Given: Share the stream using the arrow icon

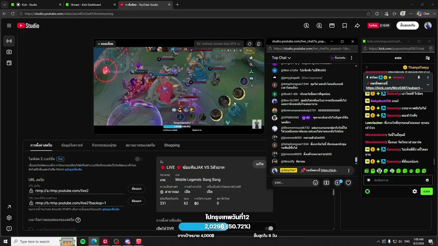Looking at the screenshot, I should point(357,26).
